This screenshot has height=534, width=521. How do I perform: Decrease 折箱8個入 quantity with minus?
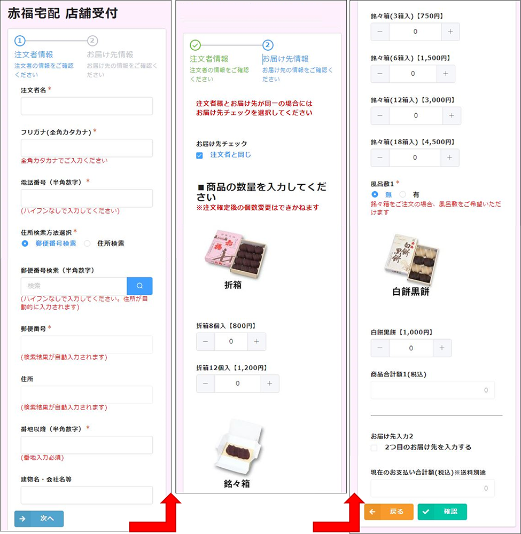coord(206,342)
